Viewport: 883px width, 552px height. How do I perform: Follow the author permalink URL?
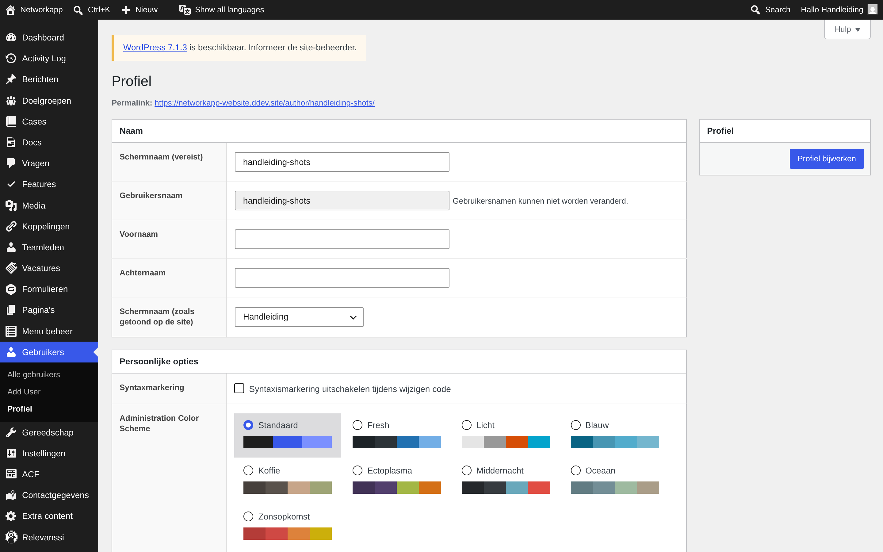click(x=265, y=103)
